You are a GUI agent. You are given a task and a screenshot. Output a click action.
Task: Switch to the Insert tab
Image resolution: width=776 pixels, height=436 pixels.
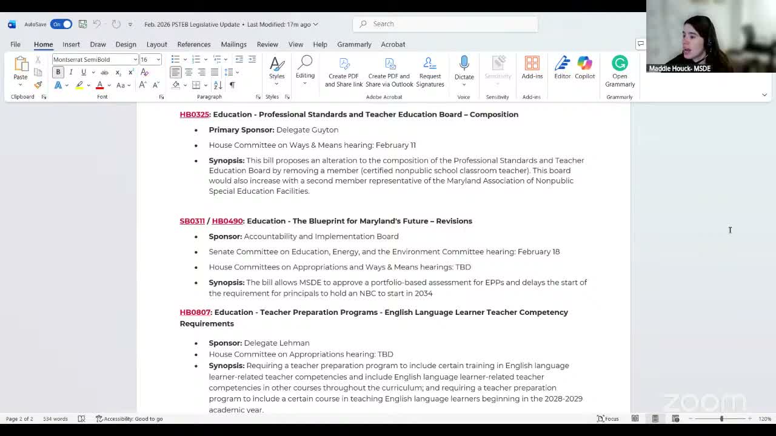pos(71,44)
